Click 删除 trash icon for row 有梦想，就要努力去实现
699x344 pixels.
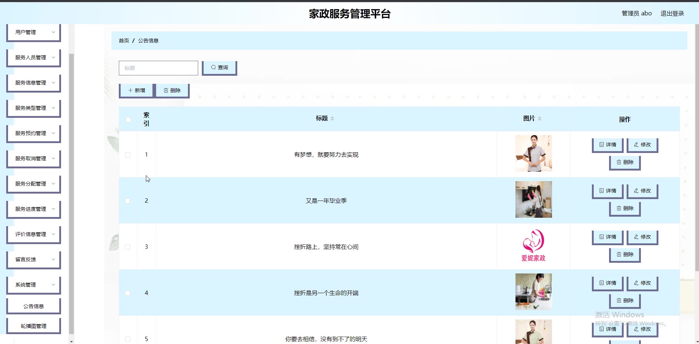619,162
